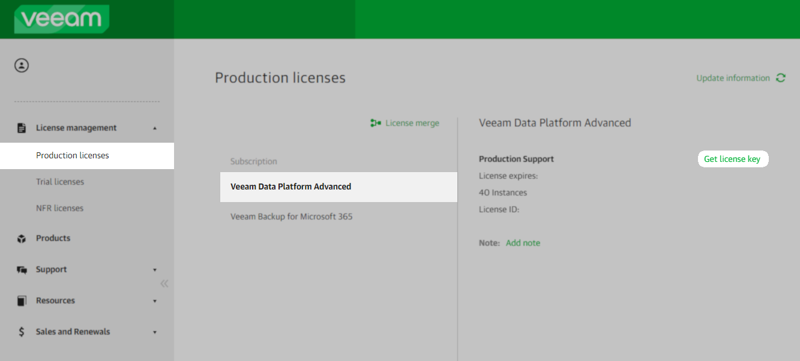Click the Resources book icon
Image resolution: width=800 pixels, height=361 pixels.
[22, 301]
